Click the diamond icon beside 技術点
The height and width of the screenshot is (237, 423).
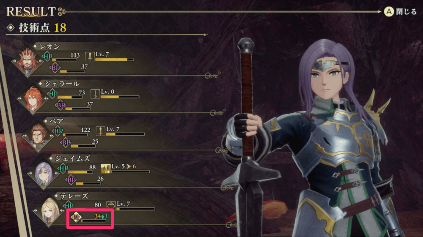[x=11, y=27]
